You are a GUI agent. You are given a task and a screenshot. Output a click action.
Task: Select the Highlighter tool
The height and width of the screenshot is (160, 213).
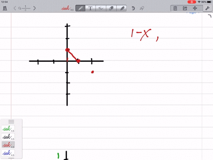pyautogui.click(x=122, y=8)
